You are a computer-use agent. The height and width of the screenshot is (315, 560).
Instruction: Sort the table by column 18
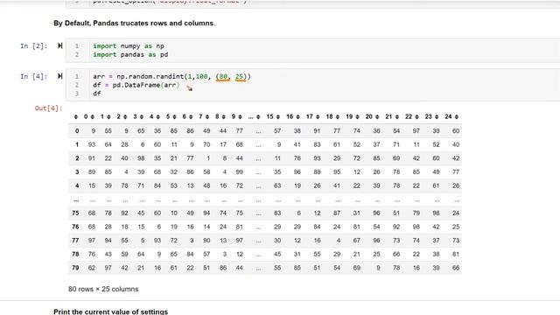[x=338, y=116]
